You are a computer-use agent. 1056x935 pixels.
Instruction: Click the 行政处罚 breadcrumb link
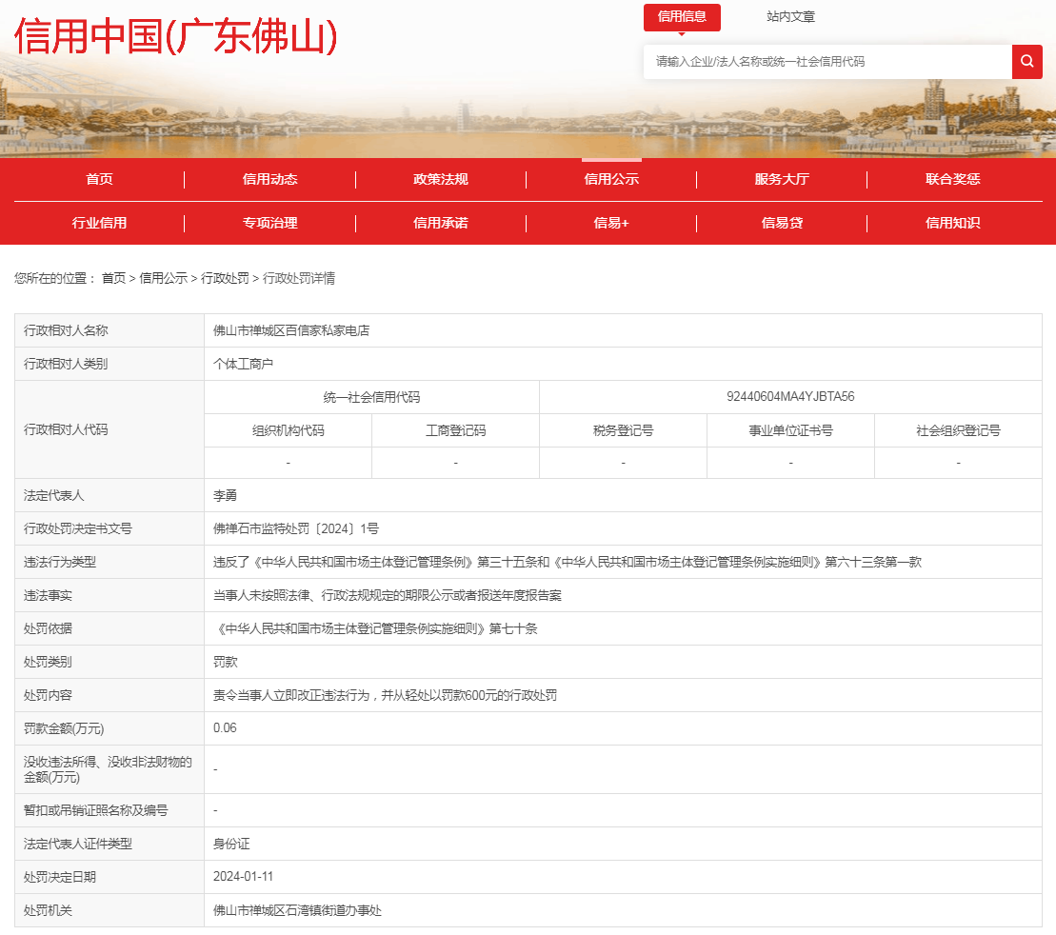225,278
